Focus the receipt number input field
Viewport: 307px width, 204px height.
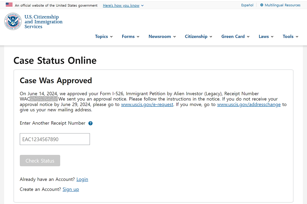(x=55, y=139)
